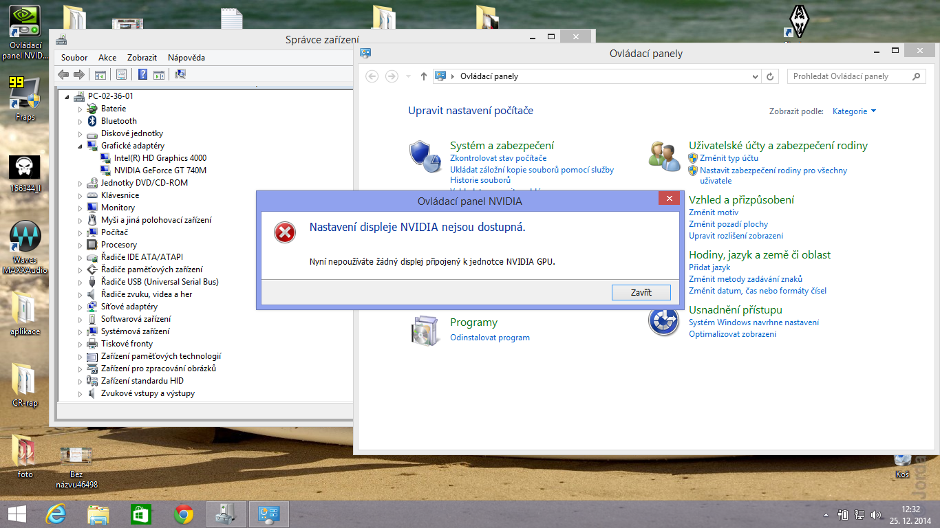940x528 pixels.
Task: Open Usnadnění přístupu category
Action: 736,309
